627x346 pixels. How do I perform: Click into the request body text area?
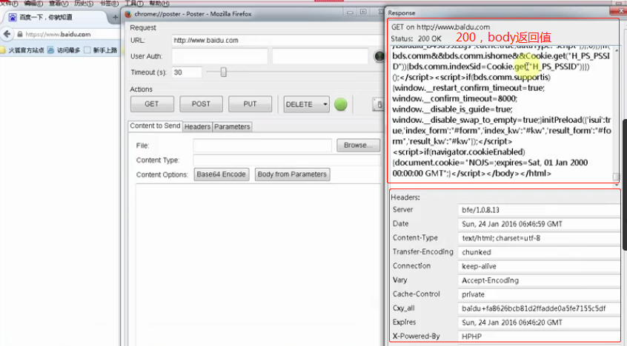[x=259, y=263]
